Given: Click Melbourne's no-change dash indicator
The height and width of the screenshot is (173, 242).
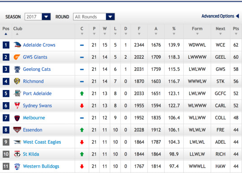Looking at the screenshot, I should pyautogui.click(x=82, y=118).
